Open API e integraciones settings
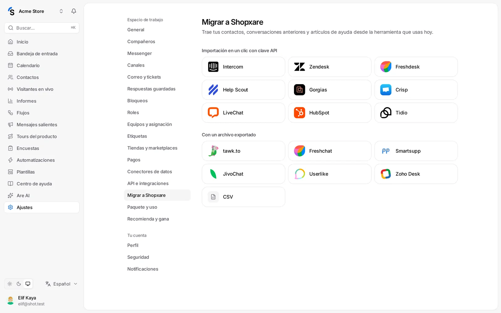The height and width of the screenshot is (313, 501). coord(157,183)
